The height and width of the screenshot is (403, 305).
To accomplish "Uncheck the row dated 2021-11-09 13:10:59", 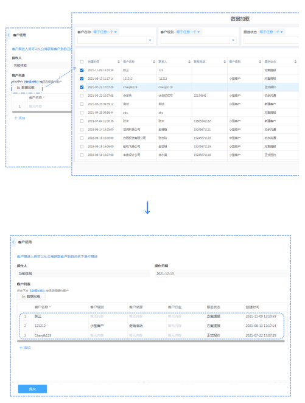I will 82,70.
